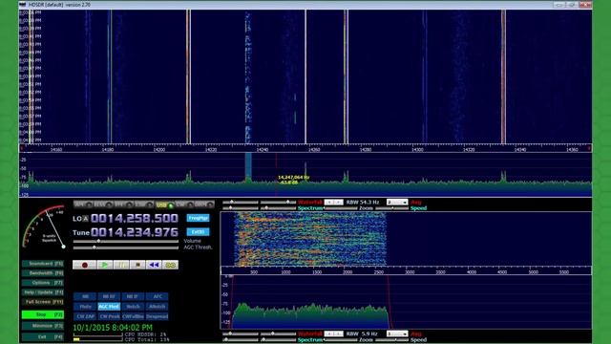The width and height of the screenshot is (611, 344).
Task: Click the CW ZAP button
Action: [x=85, y=316]
